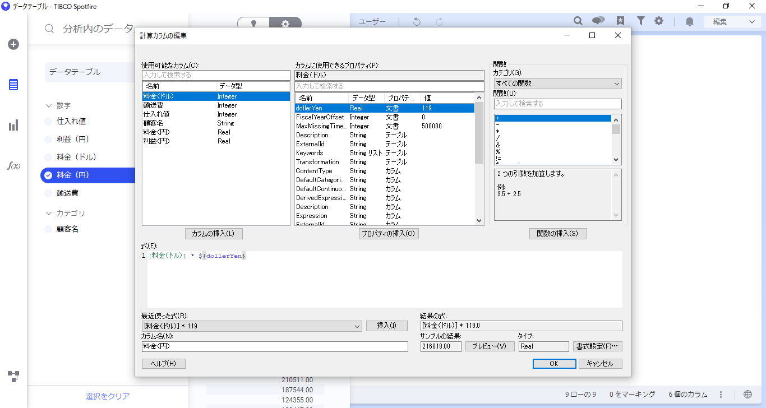This screenshot has width=766, height=408.
Task: Click the search magnifier beside 分析内のデータ
Action: [x=50, y=29]
